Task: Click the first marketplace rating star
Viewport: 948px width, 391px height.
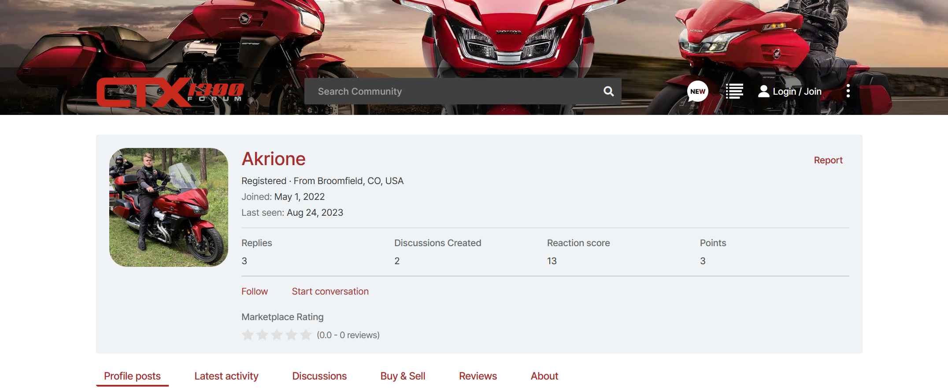Action: [x=248, y=335]
